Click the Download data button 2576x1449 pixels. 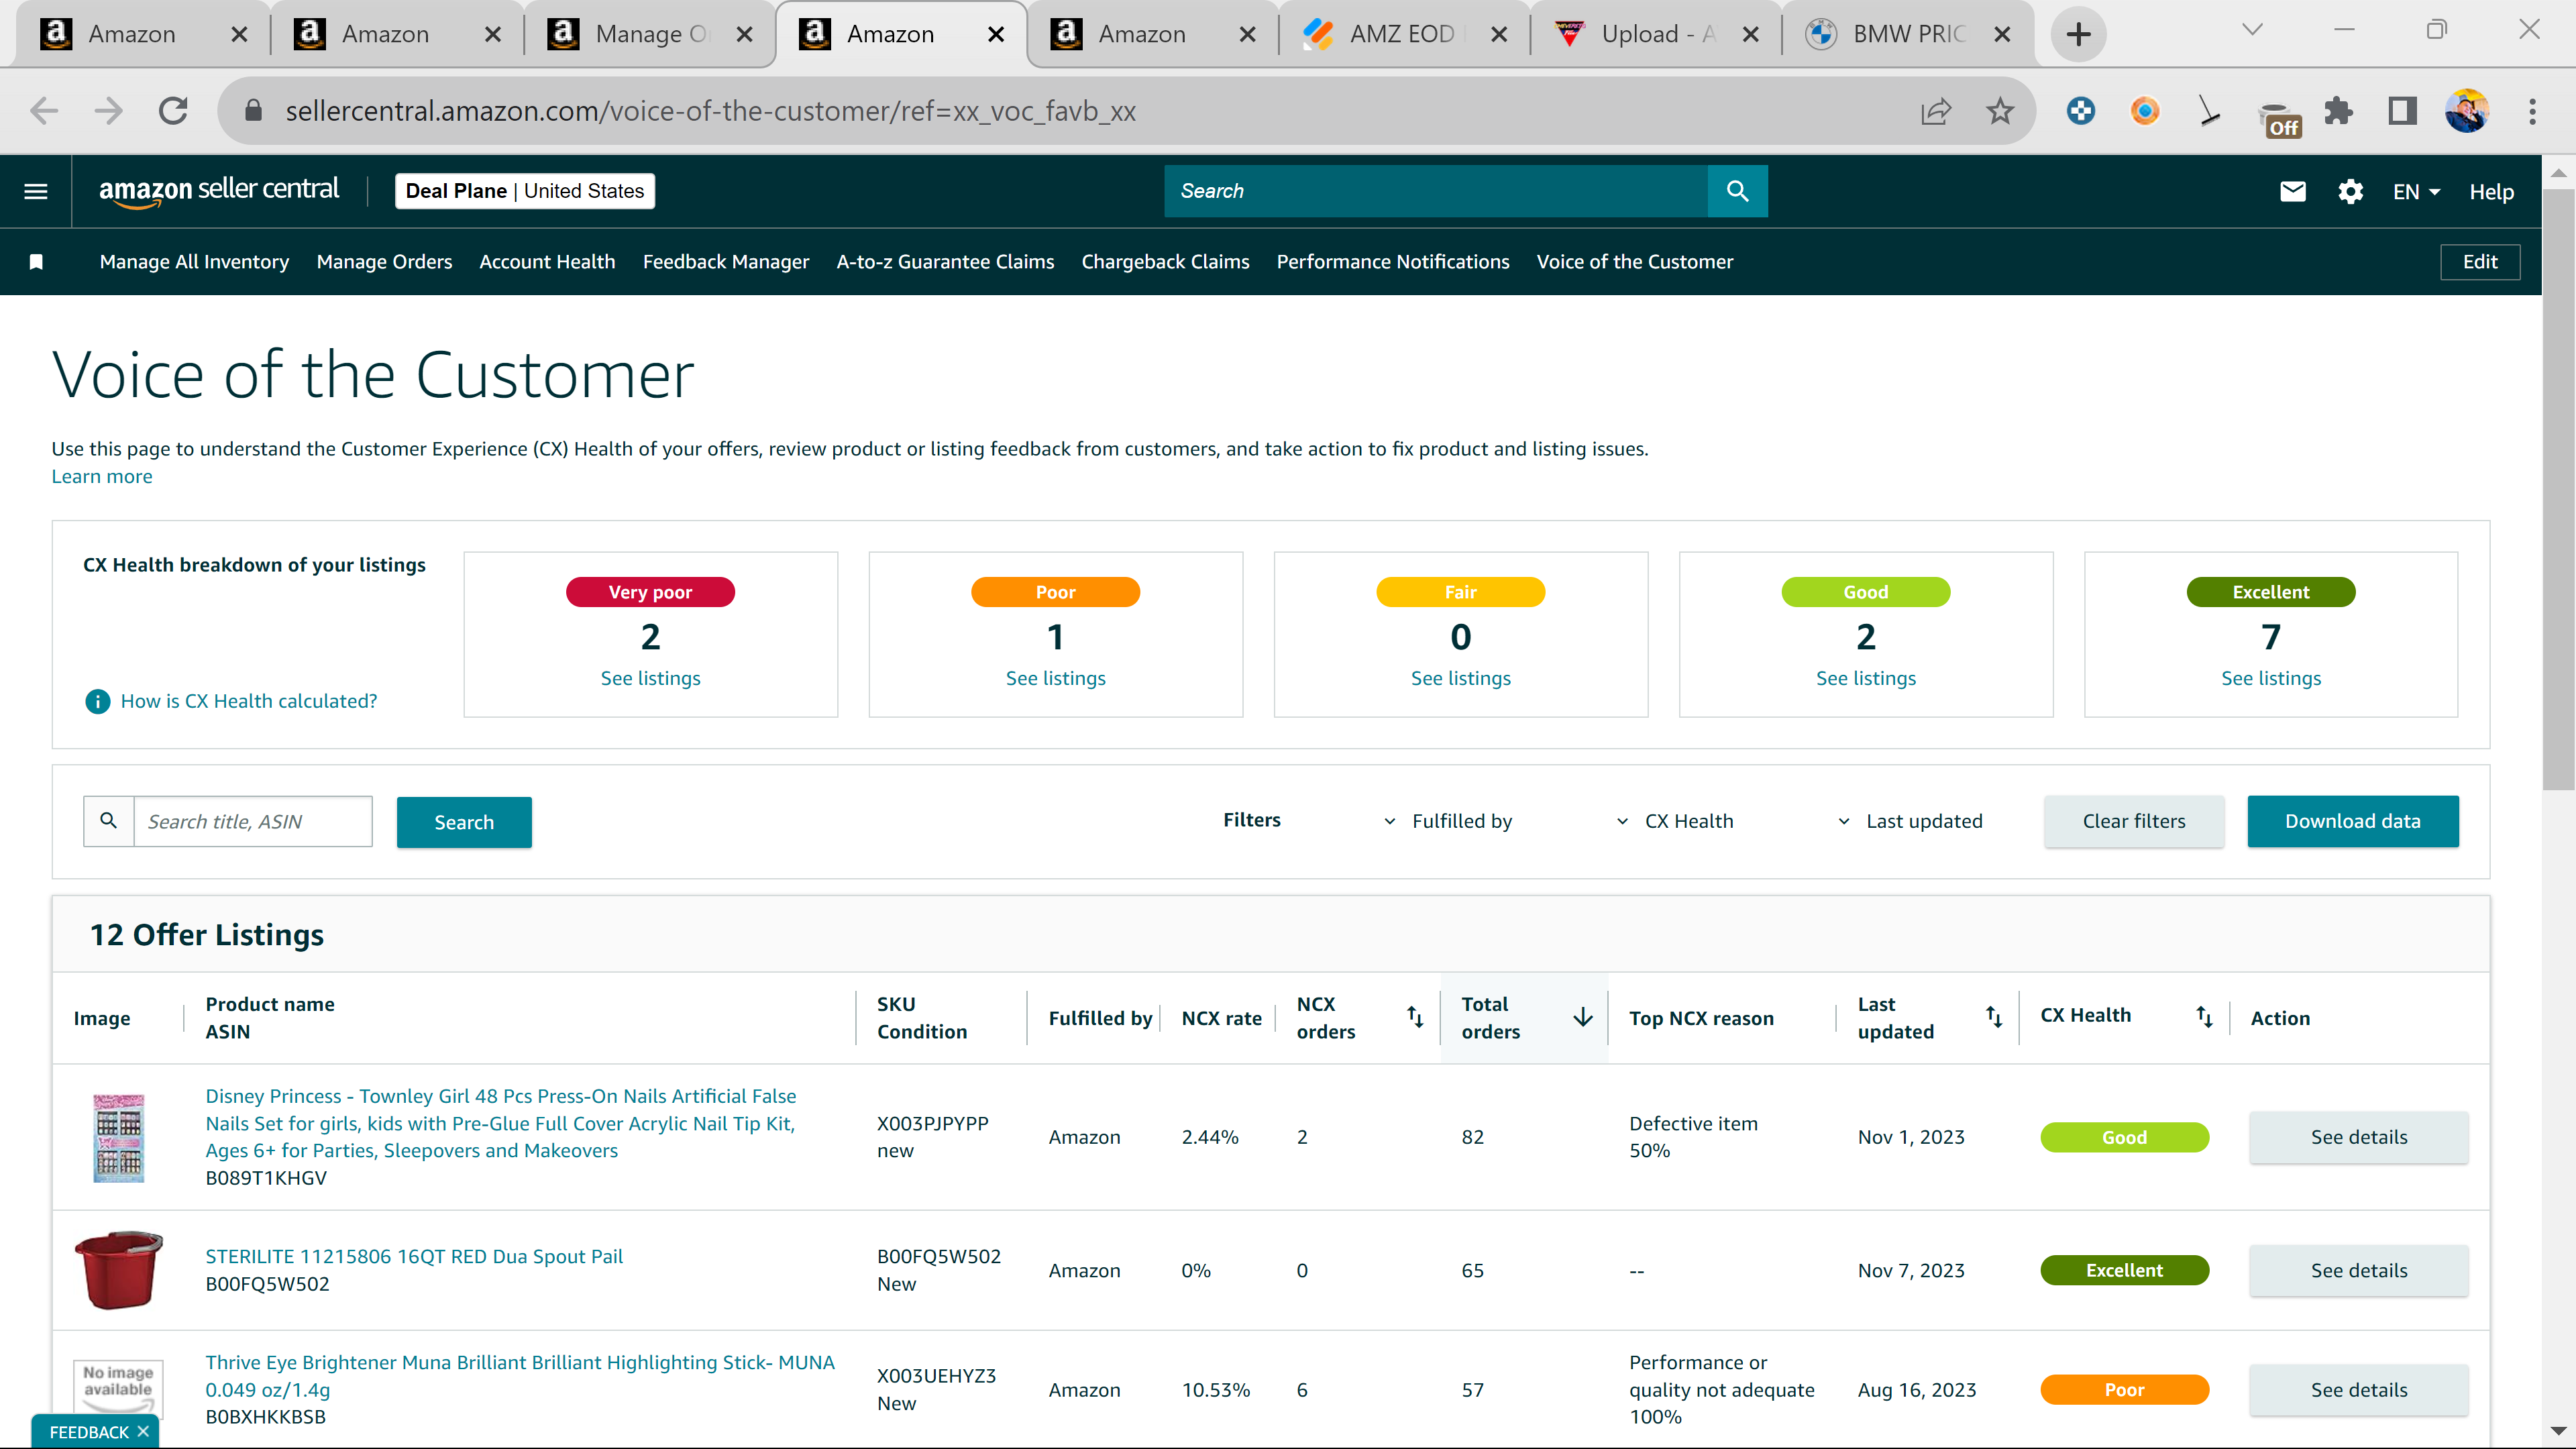[2353, 821]
